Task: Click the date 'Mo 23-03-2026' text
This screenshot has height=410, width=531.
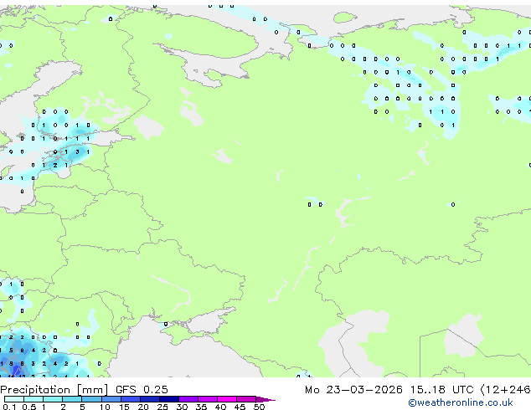Action: 353,390
